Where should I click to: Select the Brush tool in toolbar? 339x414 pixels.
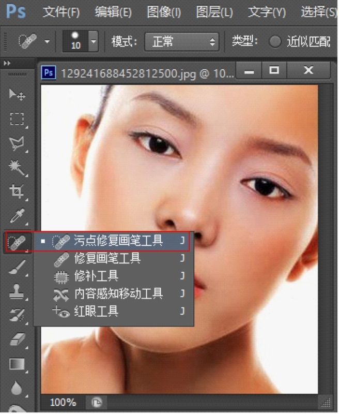(17, 267)
